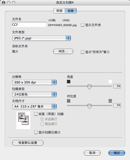Select 短边装订 radio button
The height and width of the screenshot is (160, 130).
[x=42, y=124]
